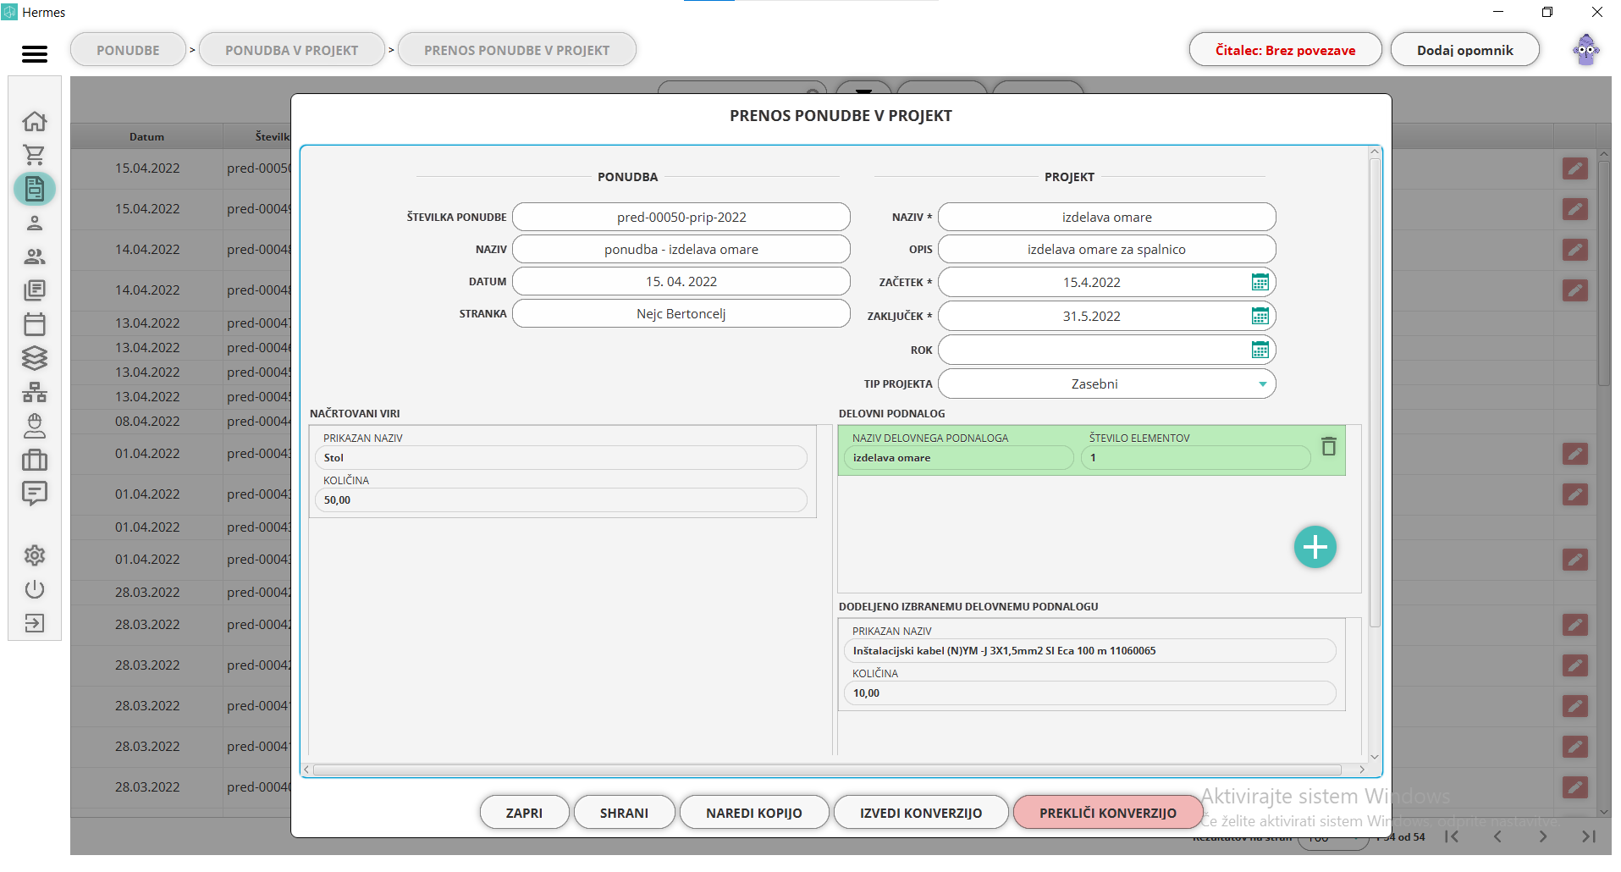The image size is (1621, 872).
Task: Click NAREDI KOPIJO button
Action: [x=754, y=813]
